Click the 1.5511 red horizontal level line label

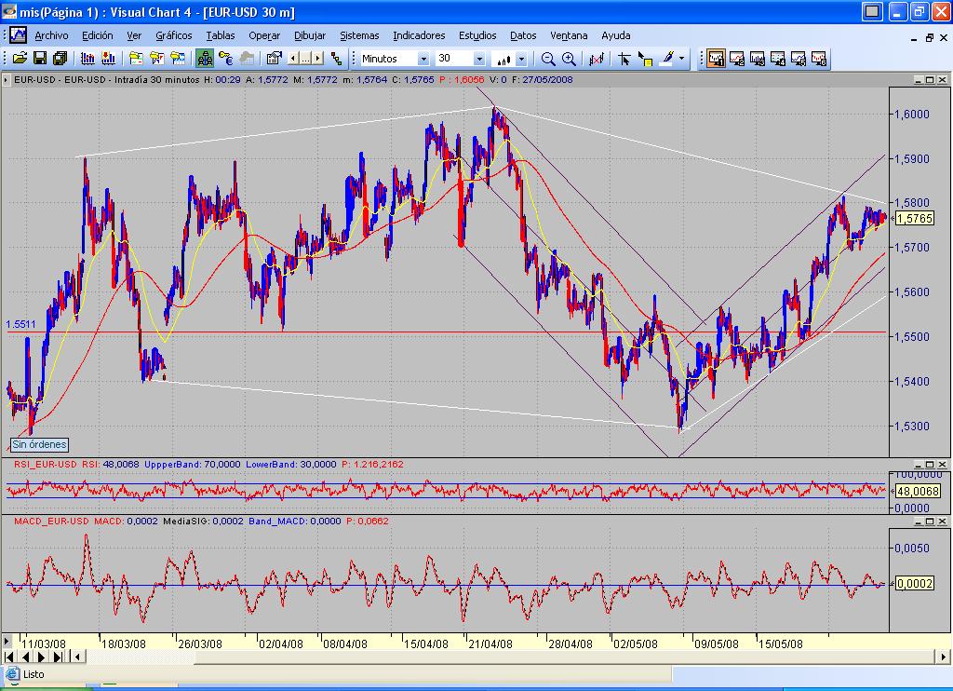click(x=20, y=325)
